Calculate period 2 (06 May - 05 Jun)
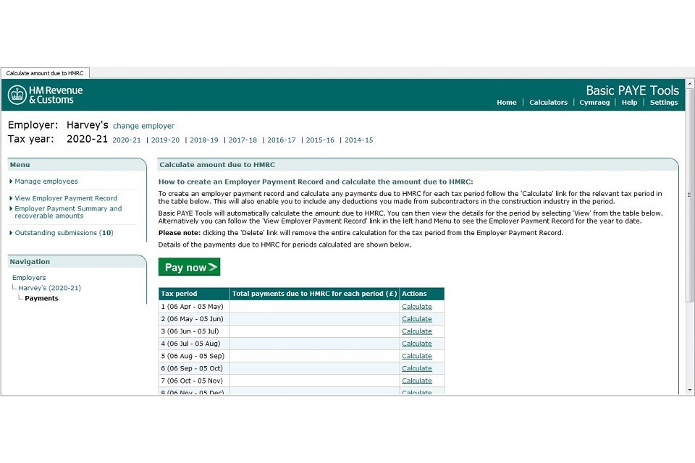This screenshot has width=695, height=463. (417, 319)
